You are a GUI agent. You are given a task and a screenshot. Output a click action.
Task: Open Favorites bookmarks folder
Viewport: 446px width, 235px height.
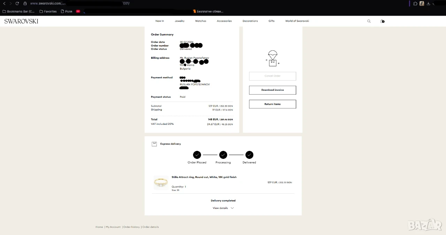tap(48, 11)
